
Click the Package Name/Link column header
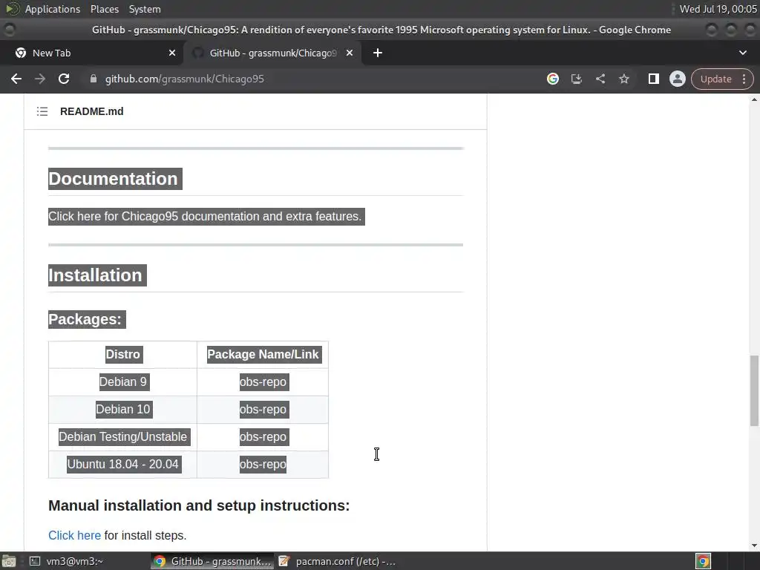click(263, 354)
